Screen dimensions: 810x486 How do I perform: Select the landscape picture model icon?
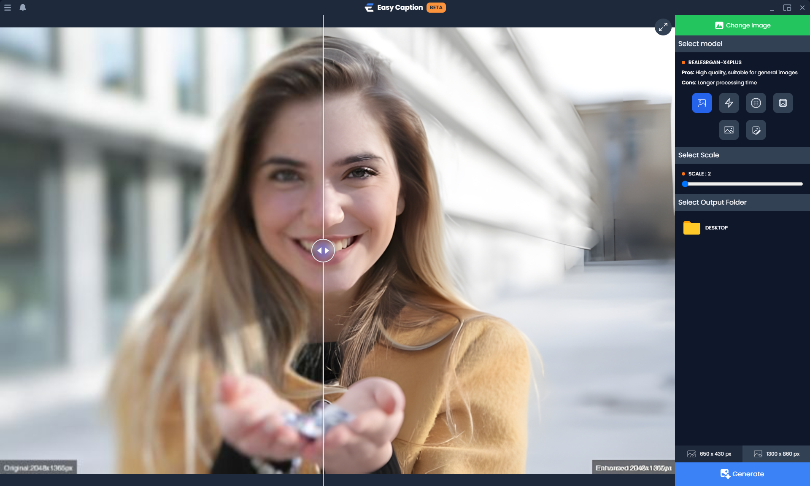729,130
